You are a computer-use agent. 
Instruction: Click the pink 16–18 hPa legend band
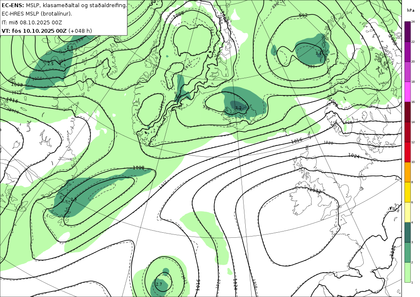pos(407,92)
